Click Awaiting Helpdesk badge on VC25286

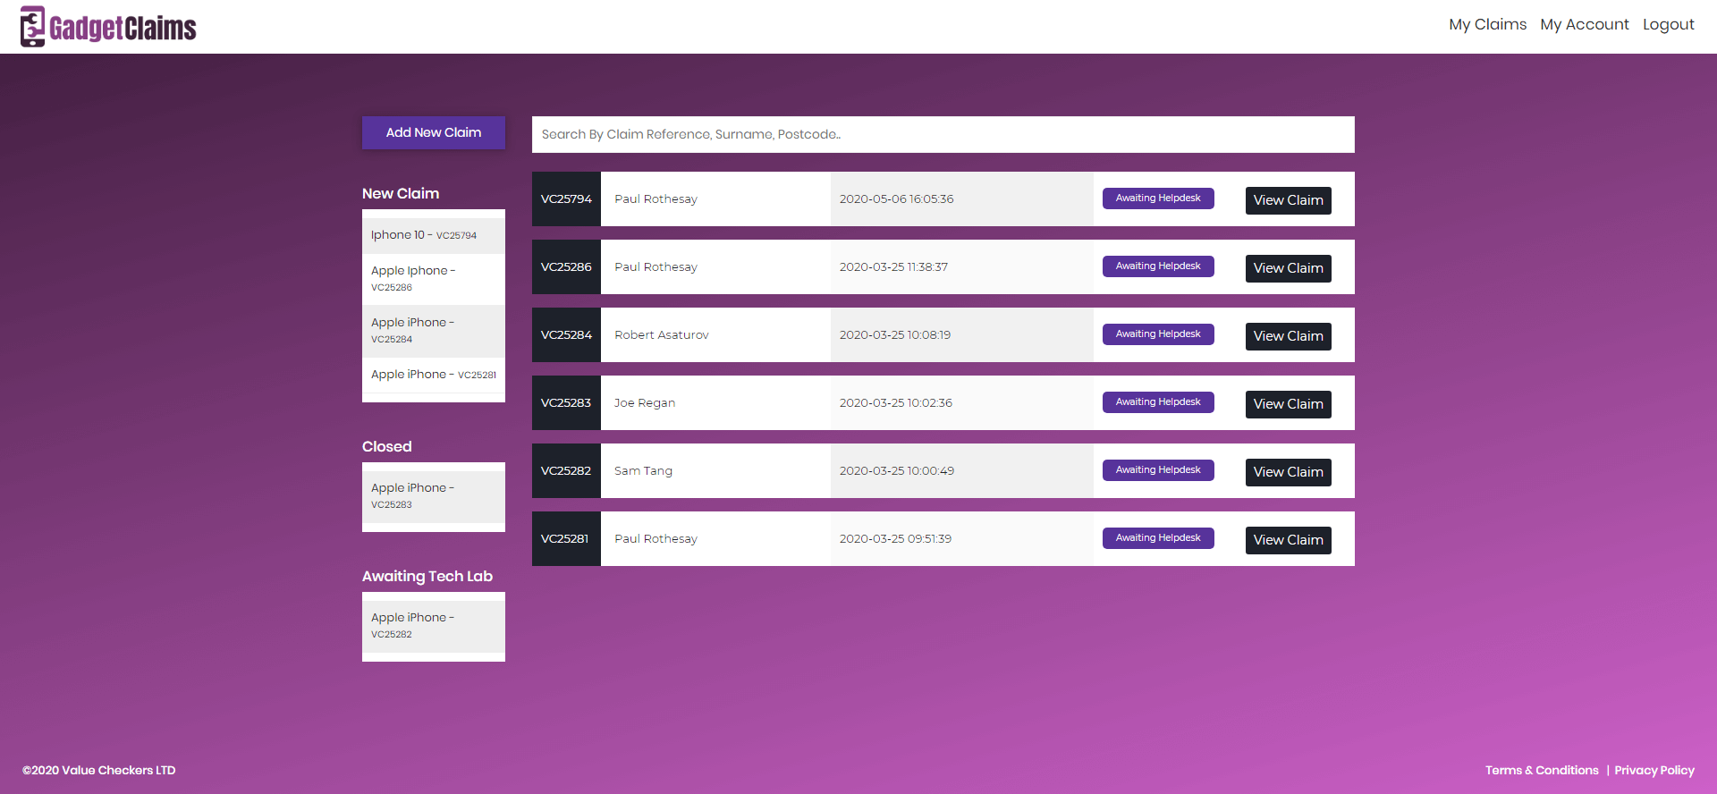click(1157, 266)
